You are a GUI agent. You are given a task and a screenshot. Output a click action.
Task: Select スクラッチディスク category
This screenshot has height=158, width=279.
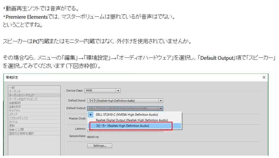coord(34,118)
